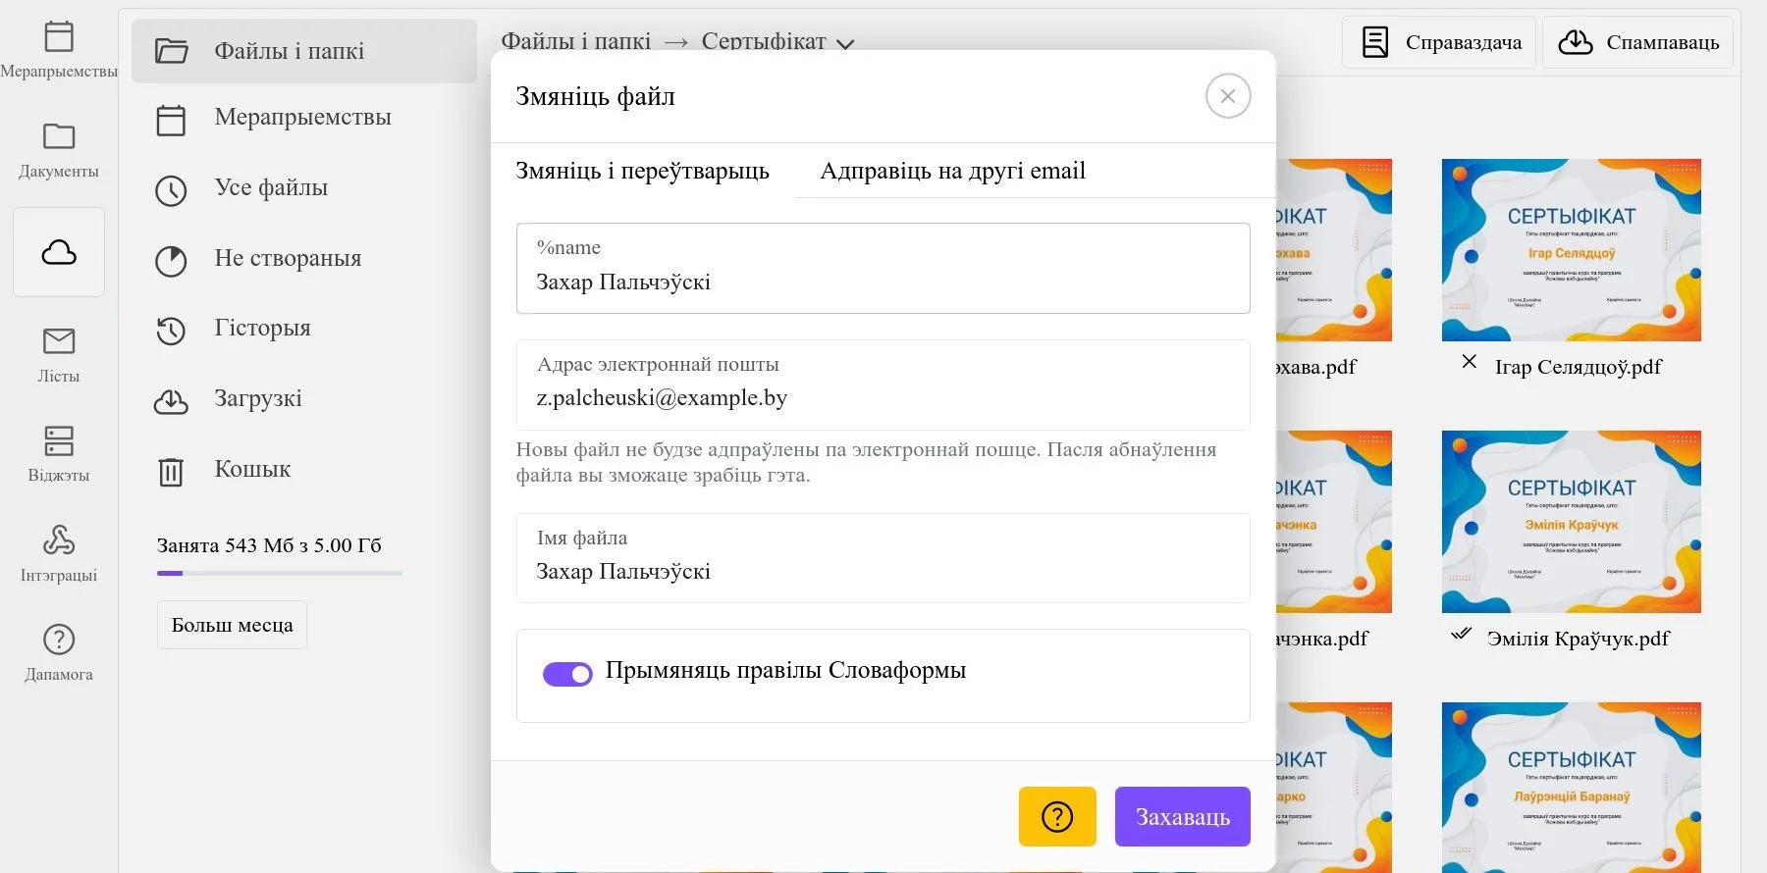Click file name Эмілія Краўчук.pdf
The height and width of the screenshot is (873, 1767).
[x=1579, y=639]
